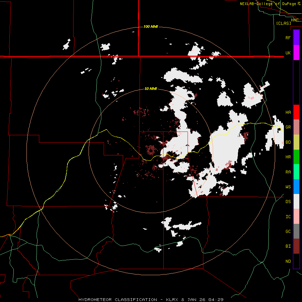Click the GC legend label text
302x302 pixels.
click(288, 232)
